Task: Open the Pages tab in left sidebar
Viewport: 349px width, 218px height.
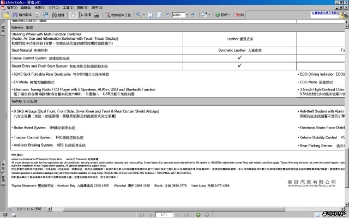Action: click(3, 29)
